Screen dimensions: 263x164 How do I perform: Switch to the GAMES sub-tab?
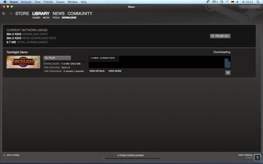tap(36, 18)
